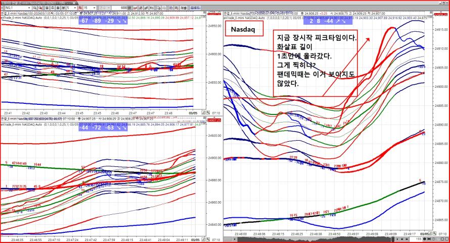Click zoom magnifier icon under right chart
The width and height of the screenshot is (450, 243).
click(434, 233)
